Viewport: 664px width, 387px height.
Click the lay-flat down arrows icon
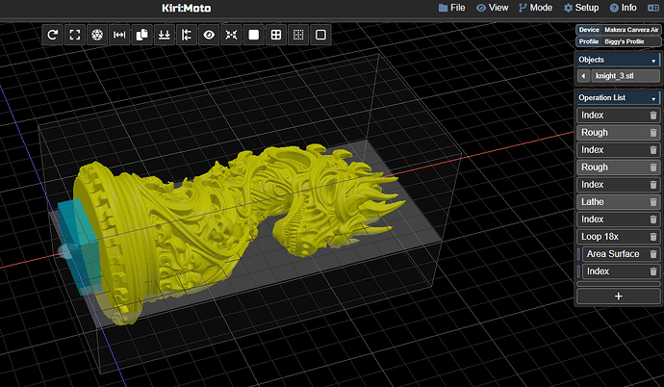click(x=165, y=35)
